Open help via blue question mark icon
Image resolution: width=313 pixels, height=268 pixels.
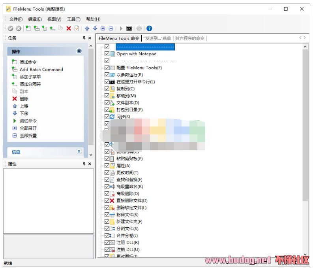(149, 28)
